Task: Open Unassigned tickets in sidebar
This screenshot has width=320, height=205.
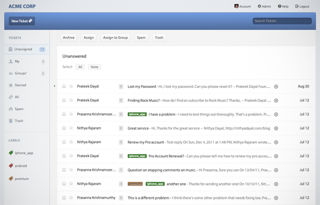Action: (x=27, y=49)
